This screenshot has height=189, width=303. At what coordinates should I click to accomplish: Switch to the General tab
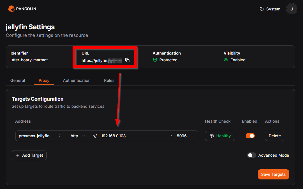(x=18, y=80)
